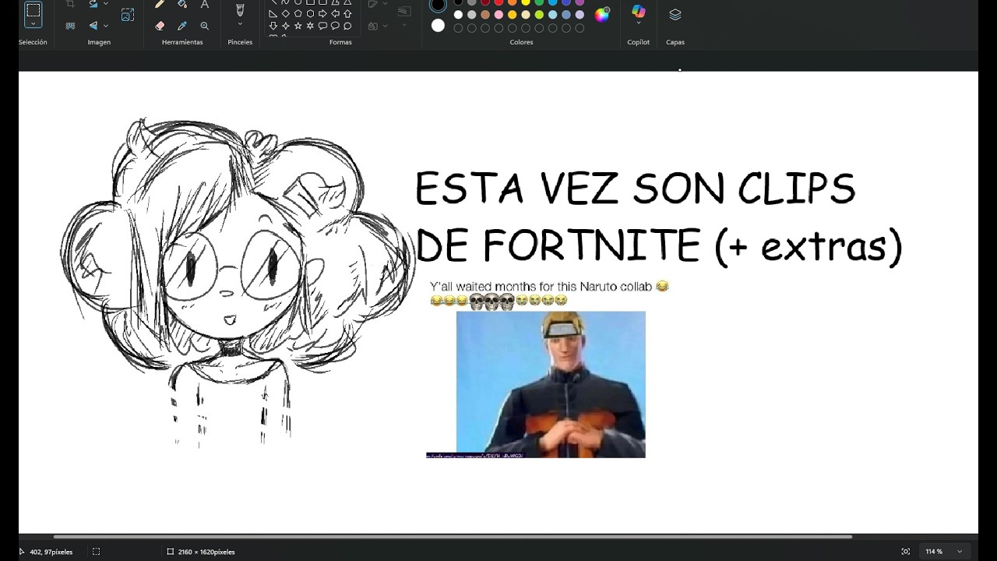Click the 402, 97píxeles cursor position

coord(51,552)
